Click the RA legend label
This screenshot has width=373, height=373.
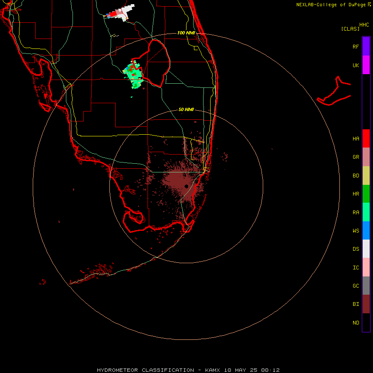click(x=356, y=213)
